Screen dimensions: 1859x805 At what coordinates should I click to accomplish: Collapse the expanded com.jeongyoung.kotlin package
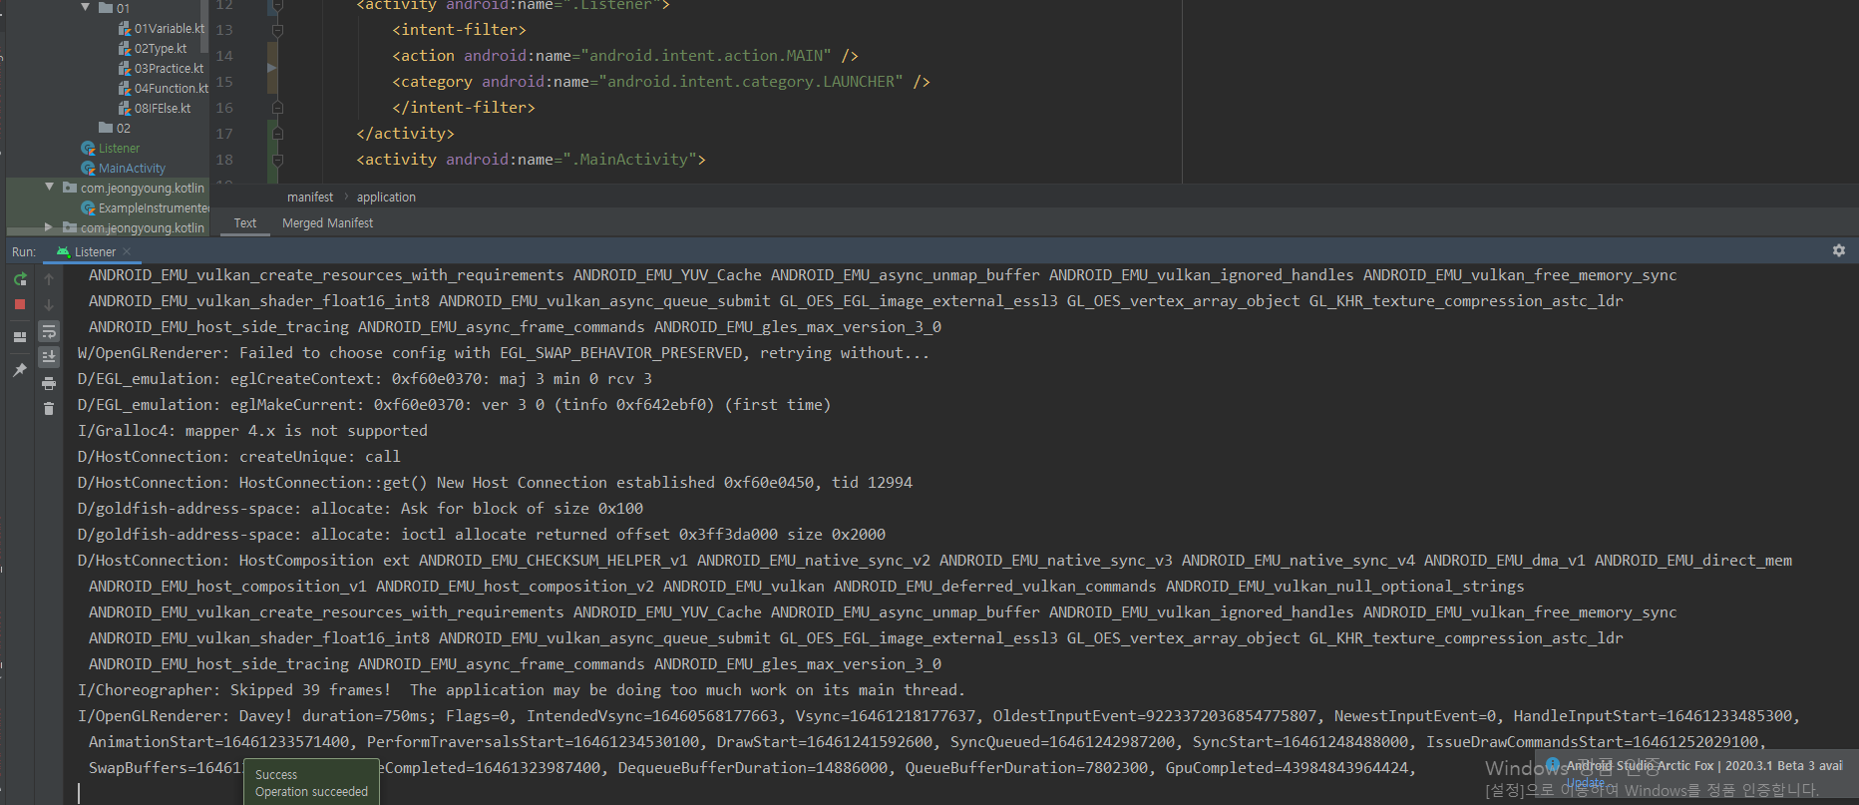coord(50,187)
